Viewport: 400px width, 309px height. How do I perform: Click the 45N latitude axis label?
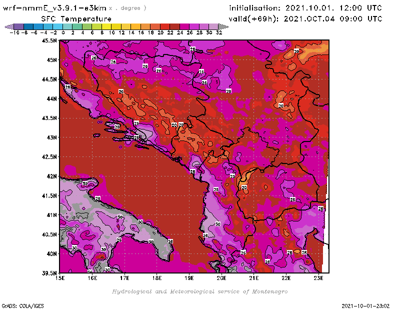coord(52,60)
